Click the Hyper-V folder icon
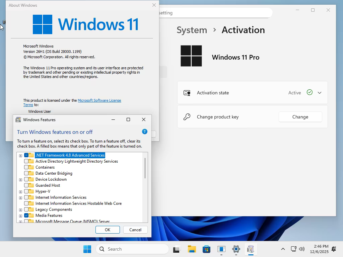343x257 pixels. [31, 191]
